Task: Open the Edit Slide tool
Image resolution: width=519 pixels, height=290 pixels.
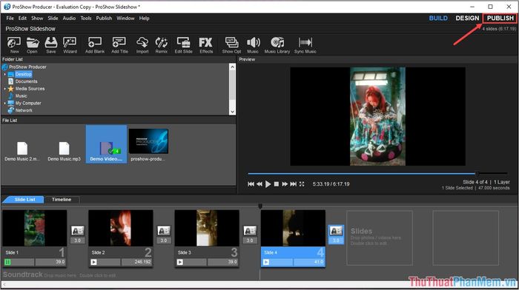Action: pos(183,45)
